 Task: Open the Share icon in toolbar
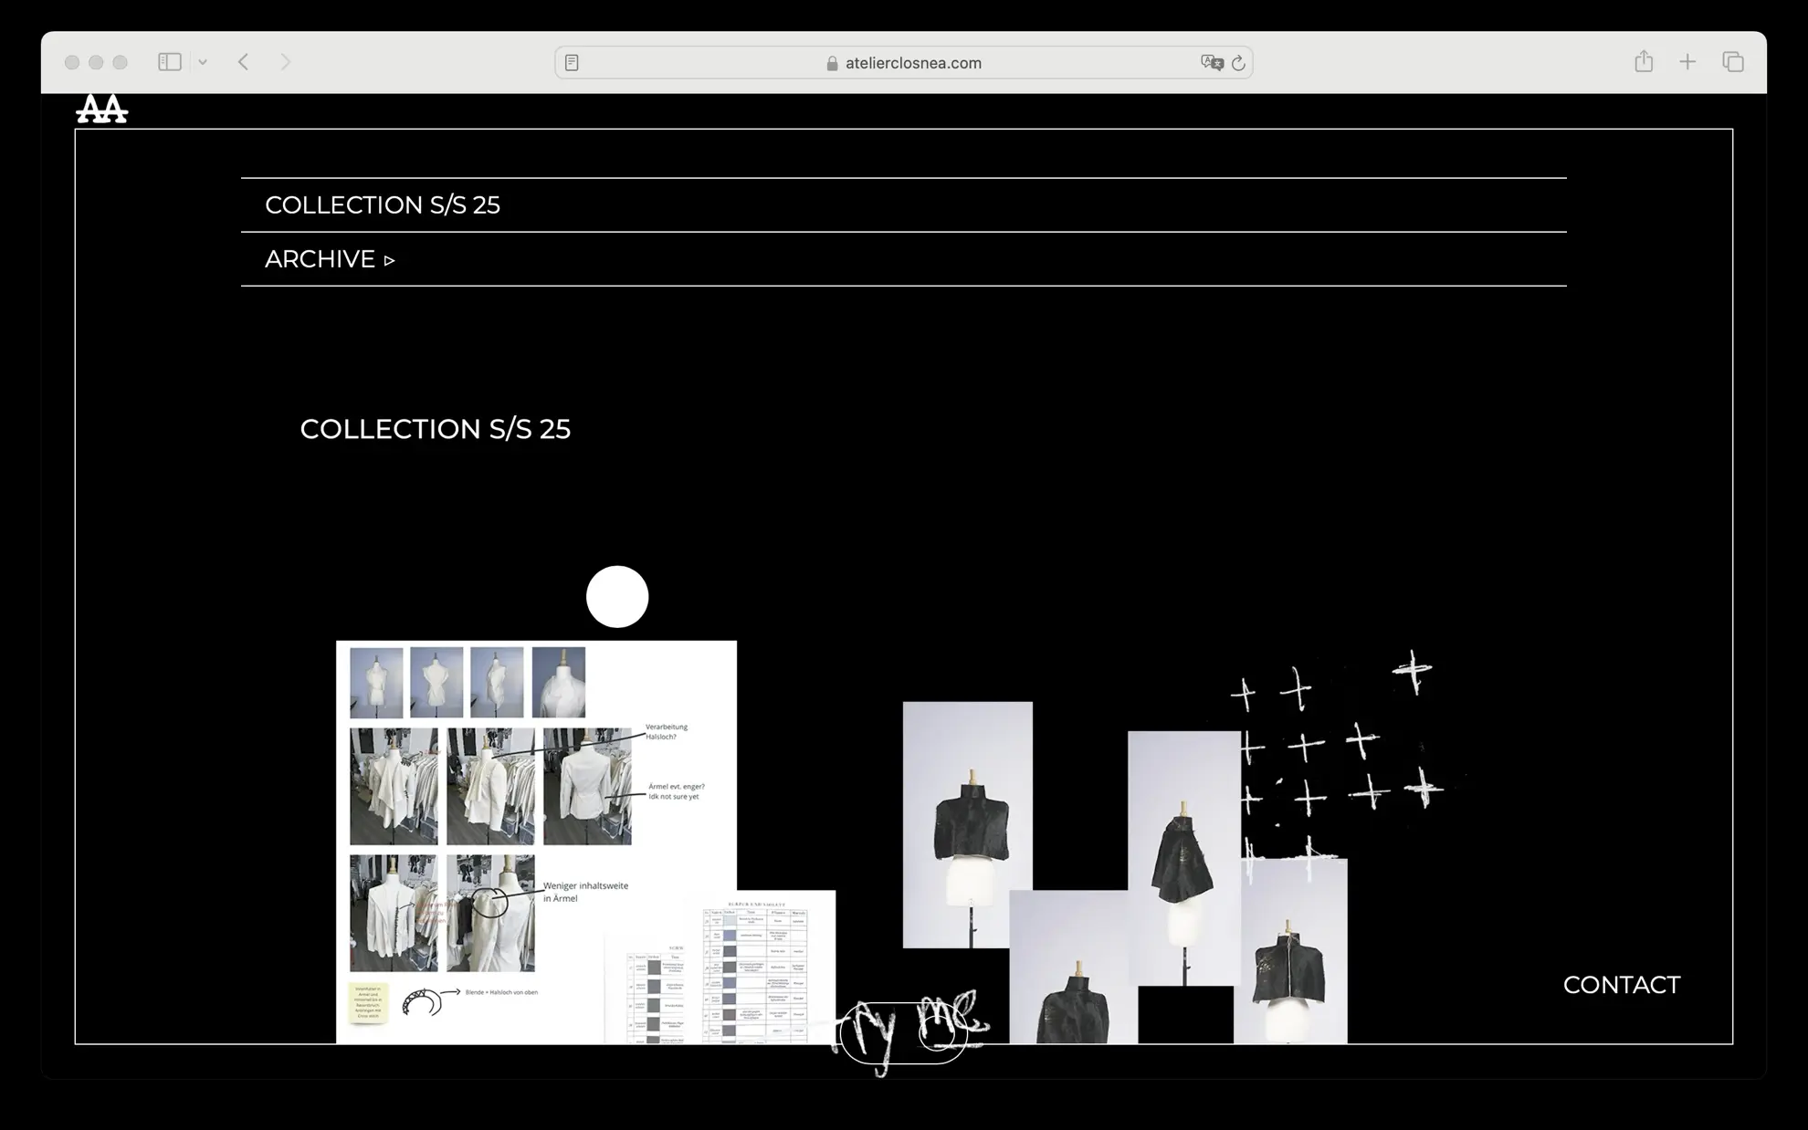1644,62
